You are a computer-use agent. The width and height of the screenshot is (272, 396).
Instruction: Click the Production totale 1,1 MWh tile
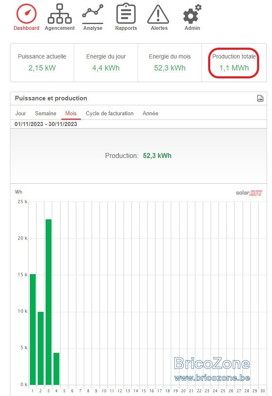(234, 63)
